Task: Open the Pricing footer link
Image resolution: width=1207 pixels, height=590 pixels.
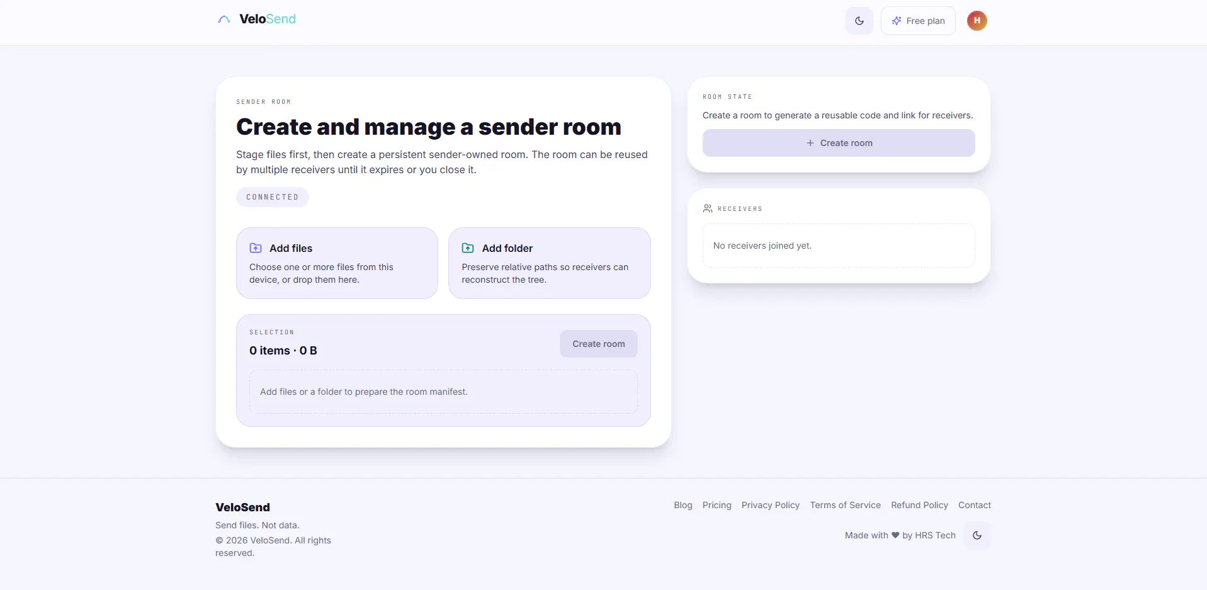Action: (717, 505)
